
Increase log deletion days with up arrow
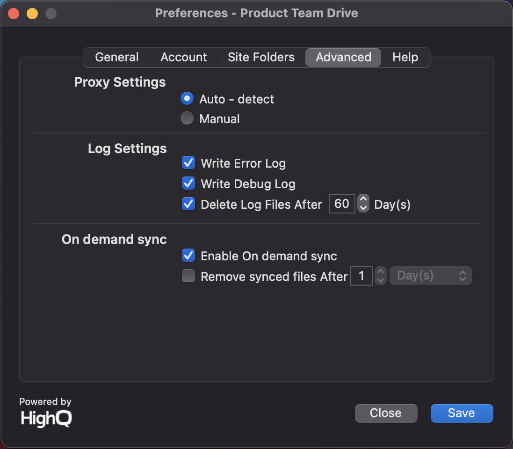point(363,199)
